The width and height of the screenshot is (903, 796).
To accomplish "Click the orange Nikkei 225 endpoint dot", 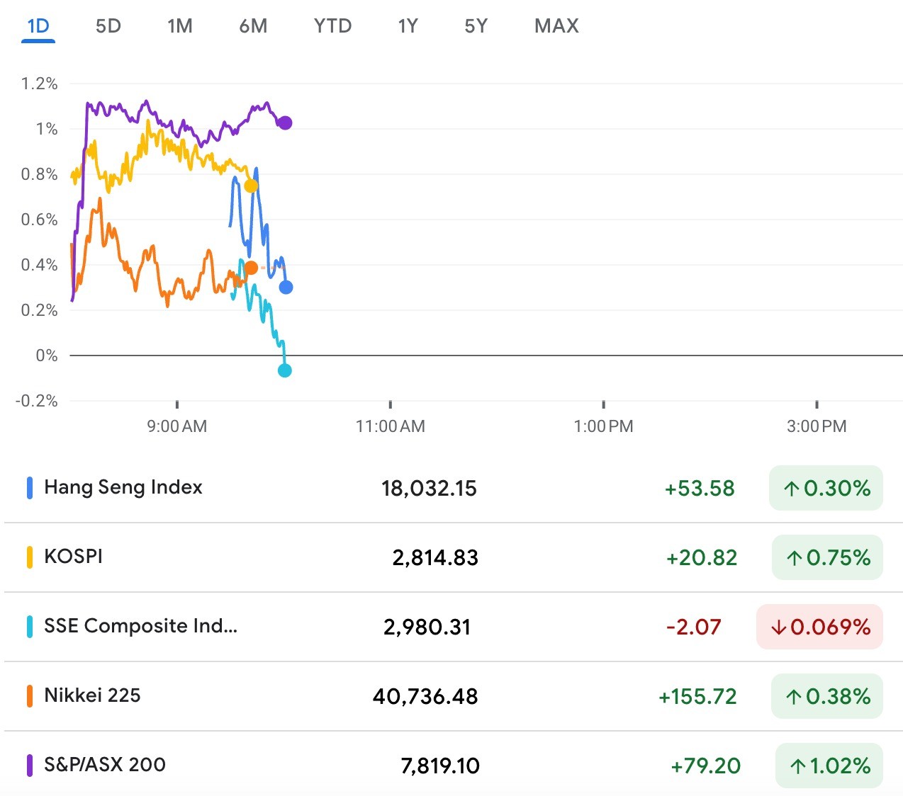I will [x=251, y=268].
